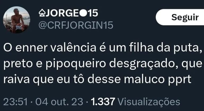The height and width of the screenshot is (111, 204).
Task: Open the @CRFJORGIN15 handle
Action: click(76, 25)
